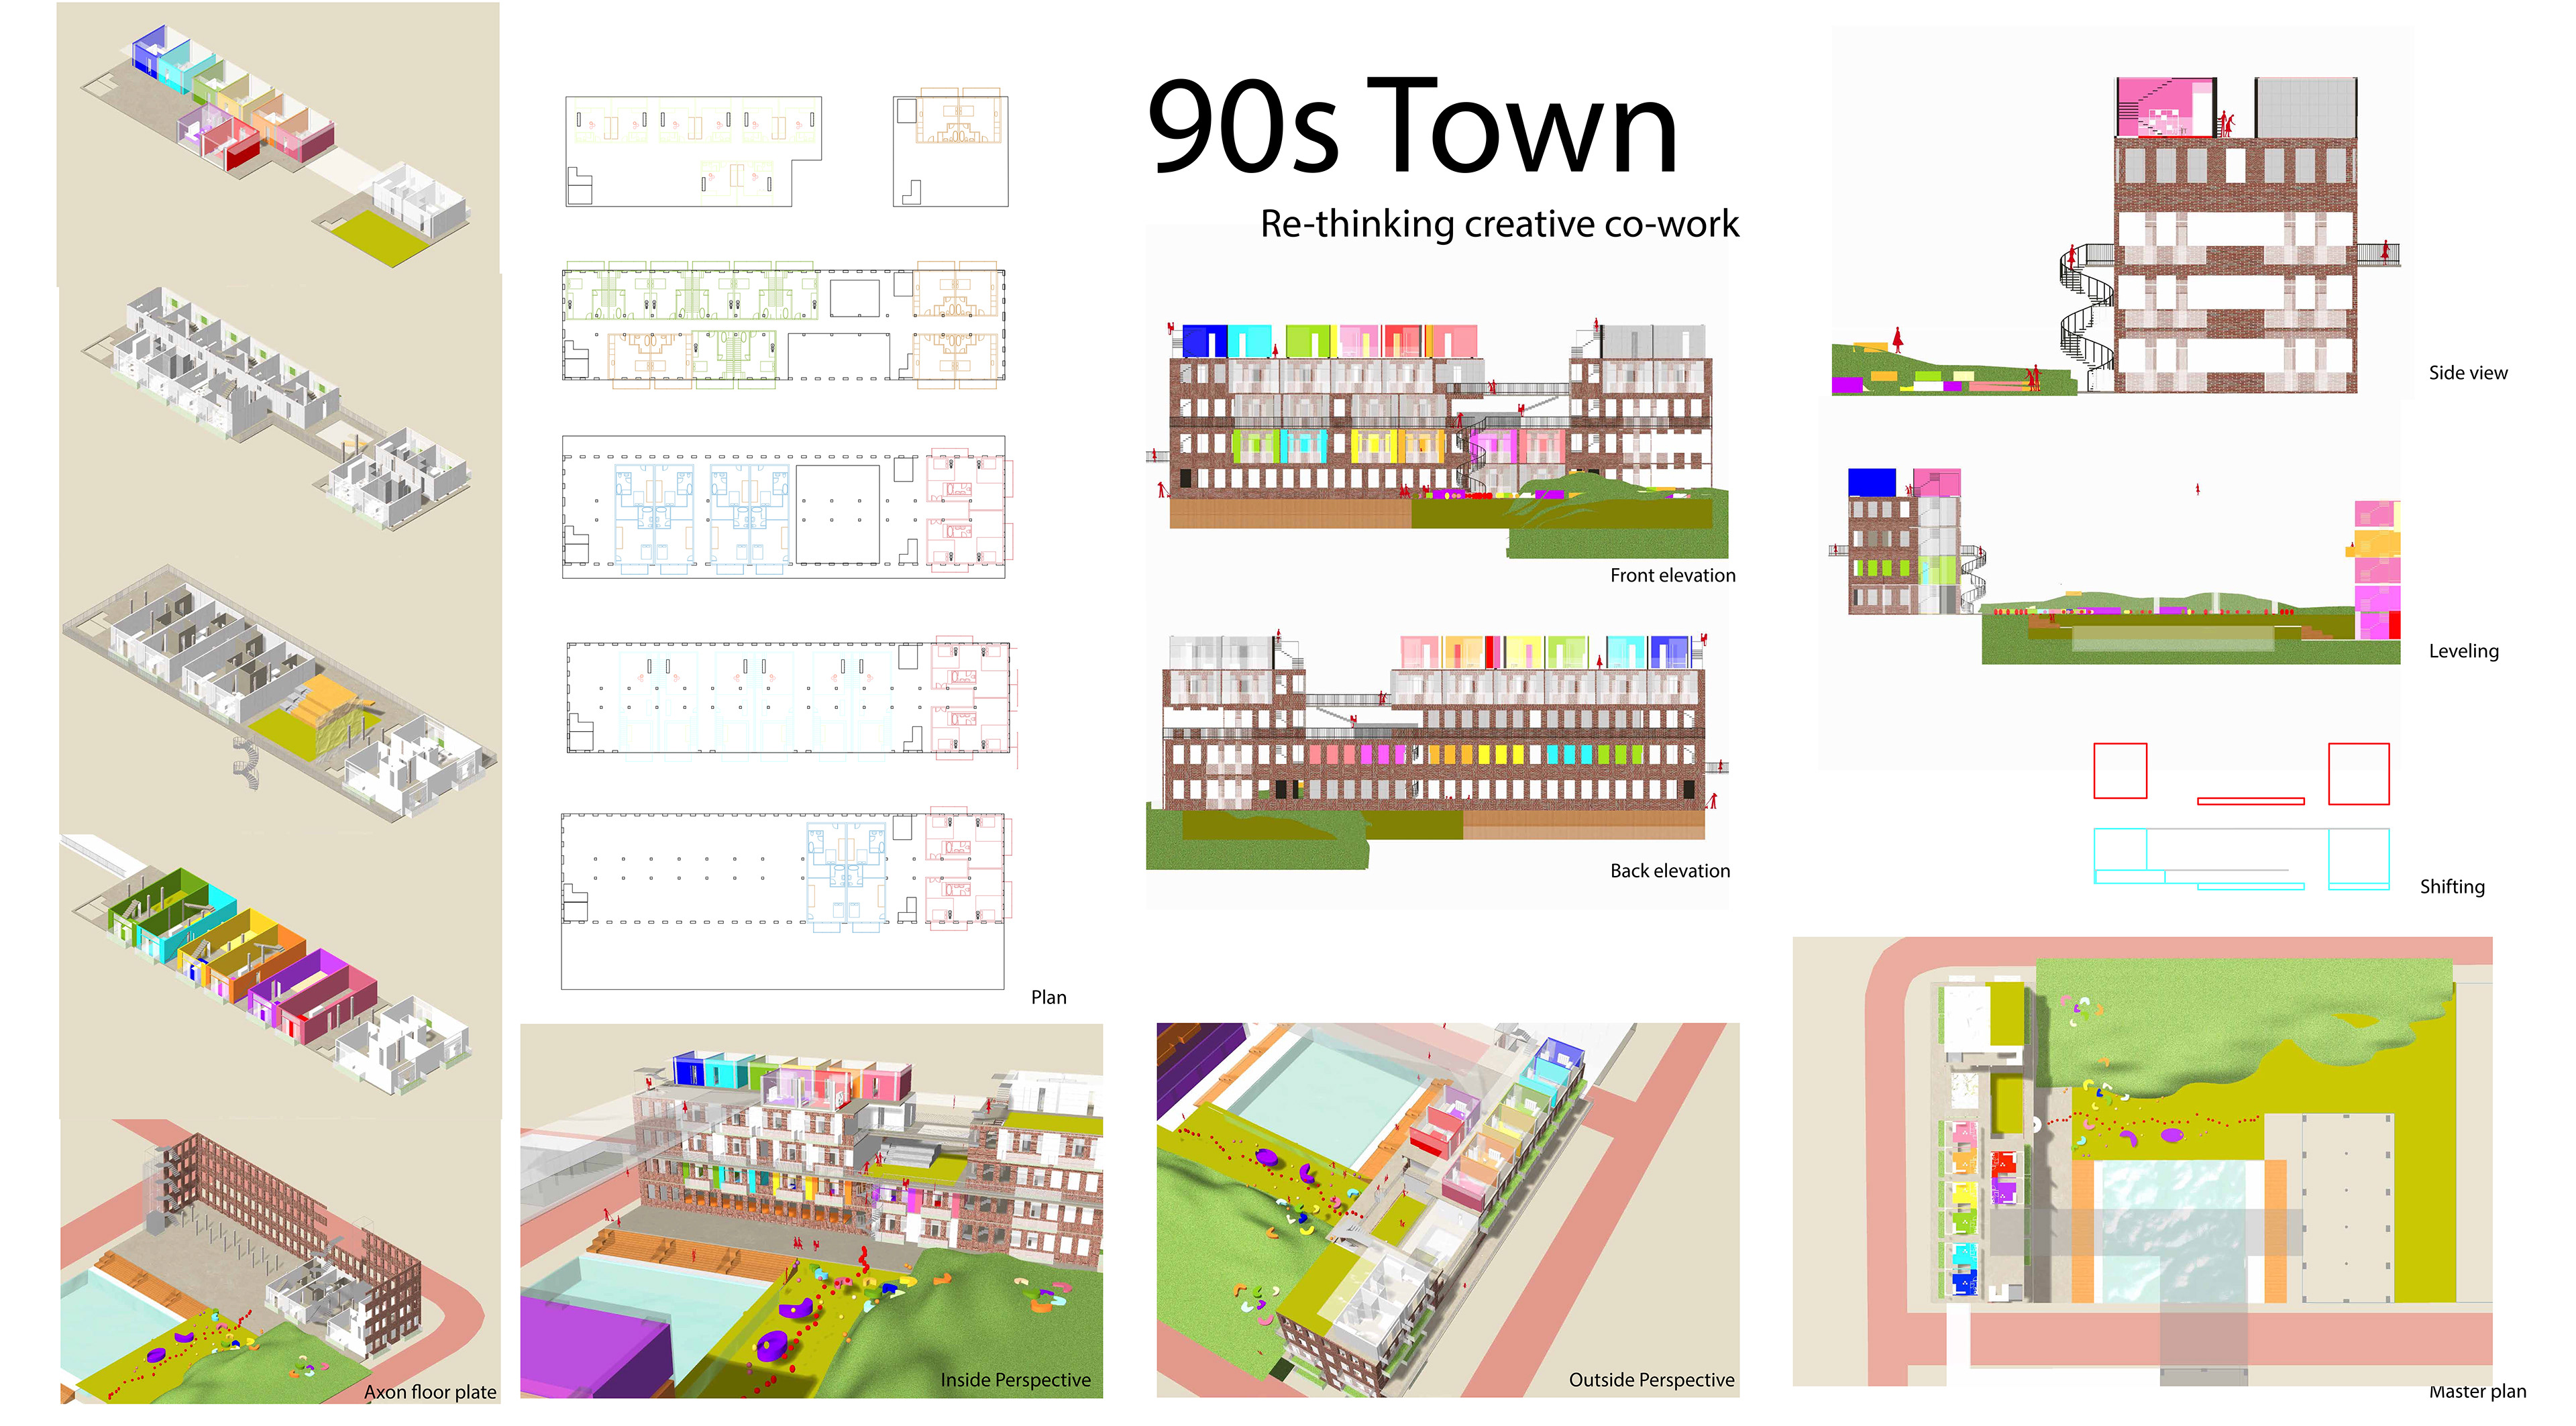
Task: Select the bottom floor plan
Action: (x=787, y=898)
